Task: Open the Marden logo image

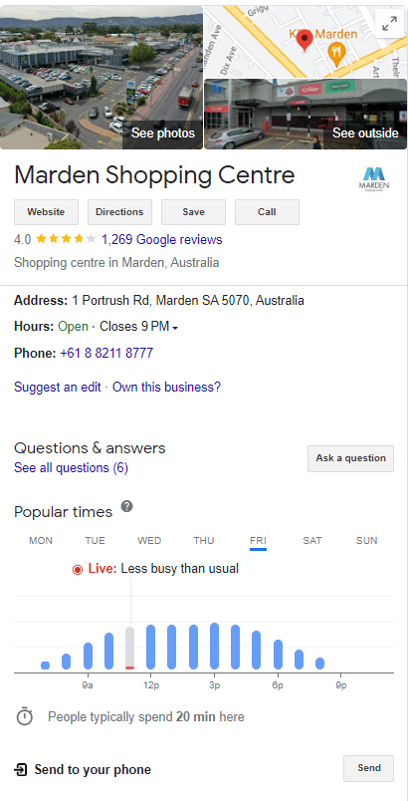Action: (374, 178)
